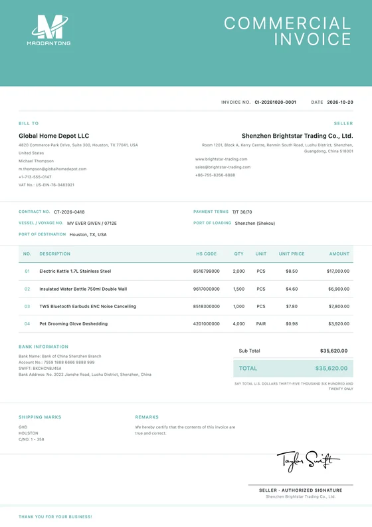This screenshot has width=372, height=527.
Task: Click HS code 8516799000
Action: [x=207, y=271]
